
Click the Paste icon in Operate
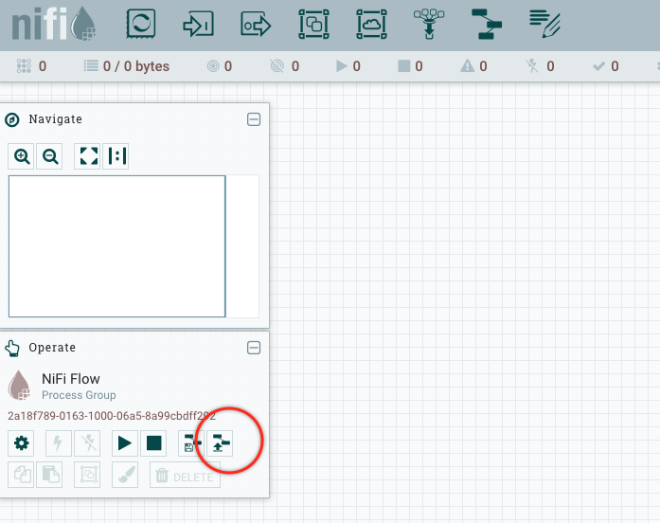49,475
